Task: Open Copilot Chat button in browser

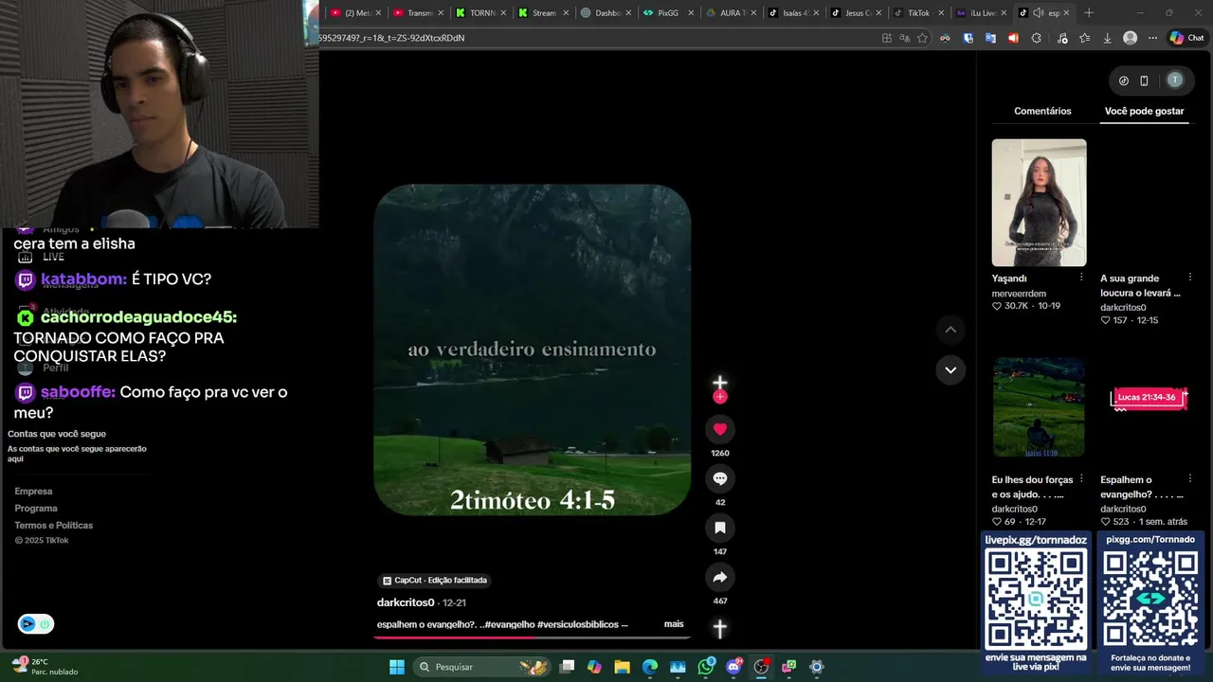Action: coord(1186,38)
